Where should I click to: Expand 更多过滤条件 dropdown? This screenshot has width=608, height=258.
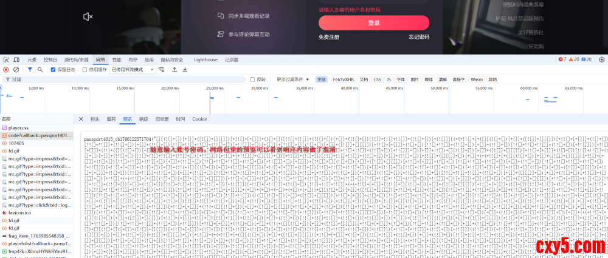coord(293,80)
